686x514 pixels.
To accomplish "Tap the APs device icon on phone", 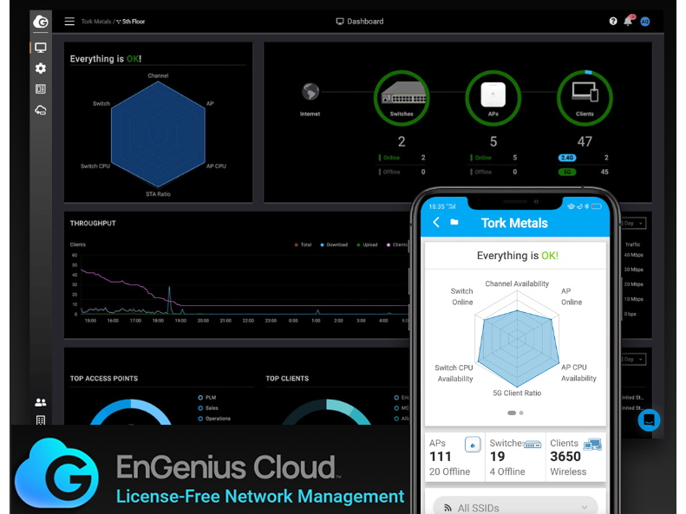I will point(473,445).
